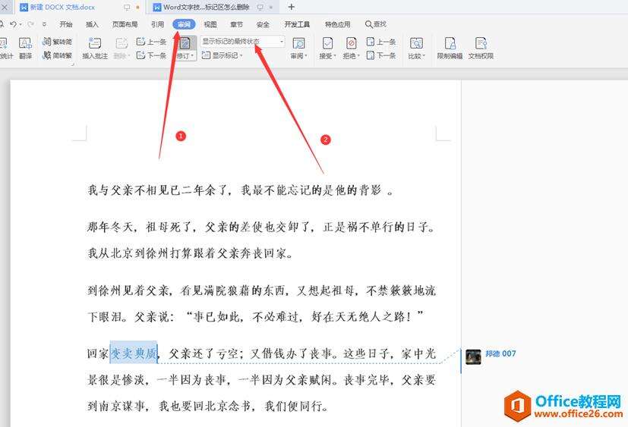628x427 pixels.
Task: Click the 邦德 007 comment author avatar
Action: pyautogui.click(x=473, y=357)
